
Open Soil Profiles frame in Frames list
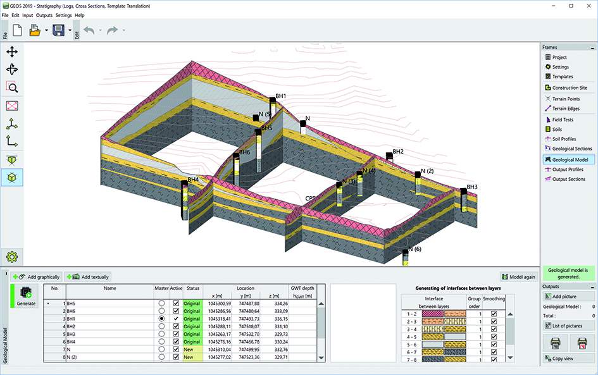[x=564, y=139]
